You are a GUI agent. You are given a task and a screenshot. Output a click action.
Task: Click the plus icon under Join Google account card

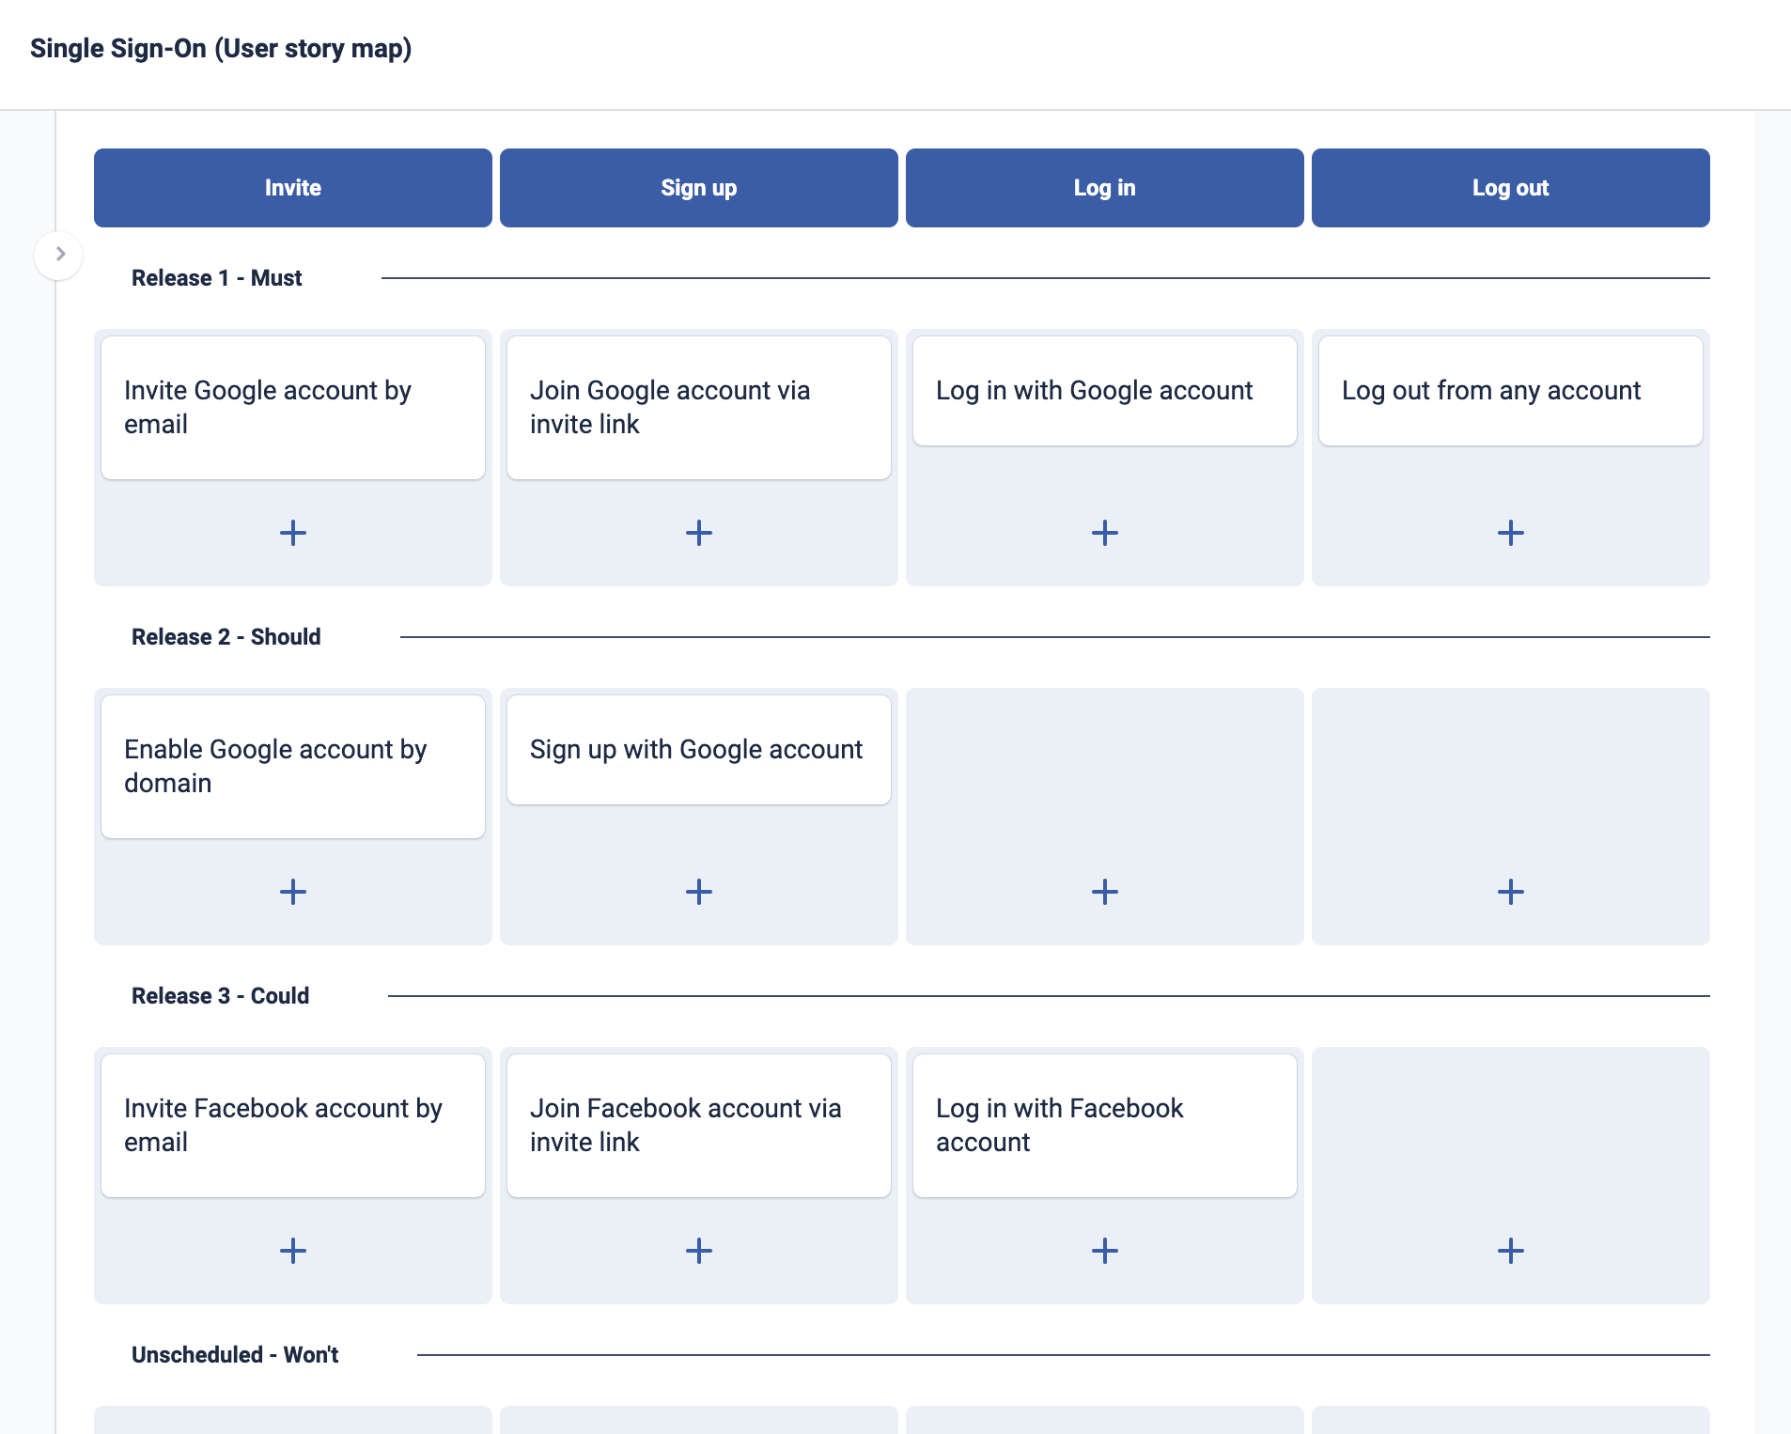click(x=698, y=533)
